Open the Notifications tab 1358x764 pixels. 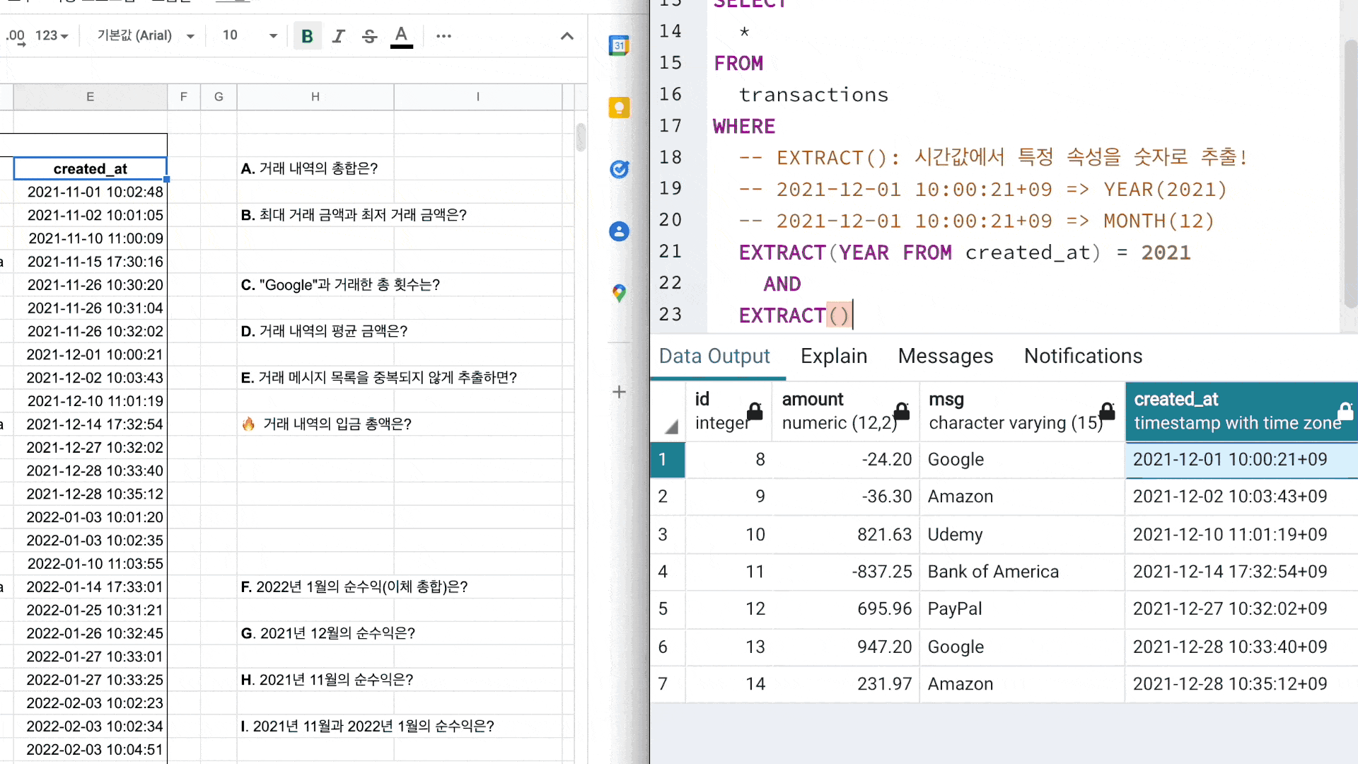pos(1083,356)
